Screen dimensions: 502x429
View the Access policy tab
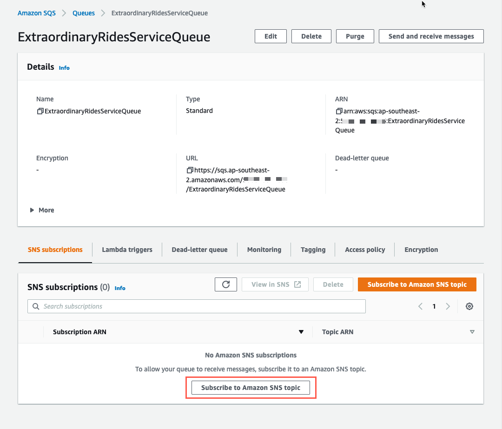(x=365, y=250)
